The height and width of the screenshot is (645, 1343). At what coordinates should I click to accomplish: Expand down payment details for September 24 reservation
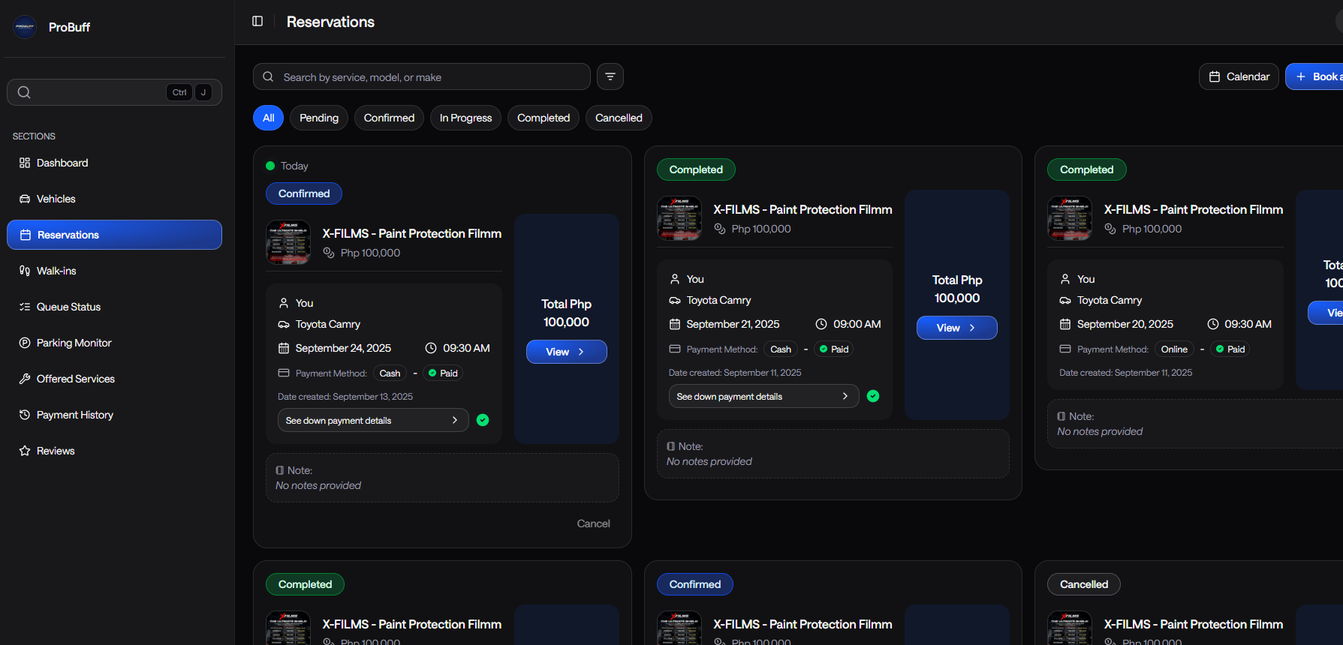point(373,420)
